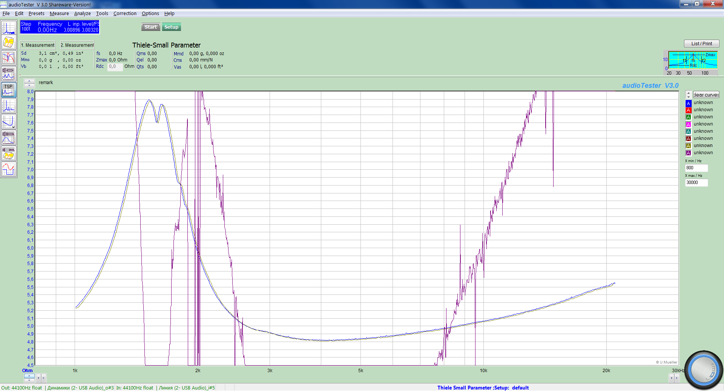Open the Correction menu
Viewport: 724px width, 391px height.
[x=125, y=14]
